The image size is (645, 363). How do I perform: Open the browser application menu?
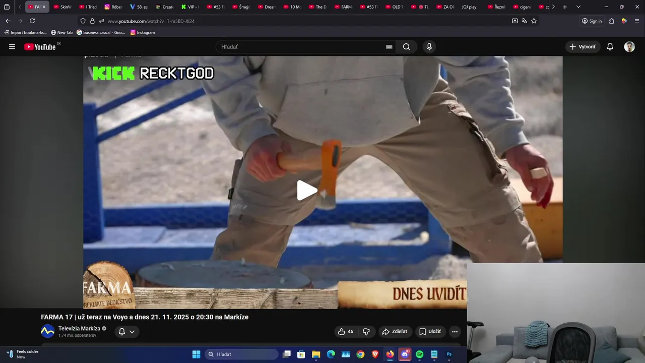click(637, 21)
